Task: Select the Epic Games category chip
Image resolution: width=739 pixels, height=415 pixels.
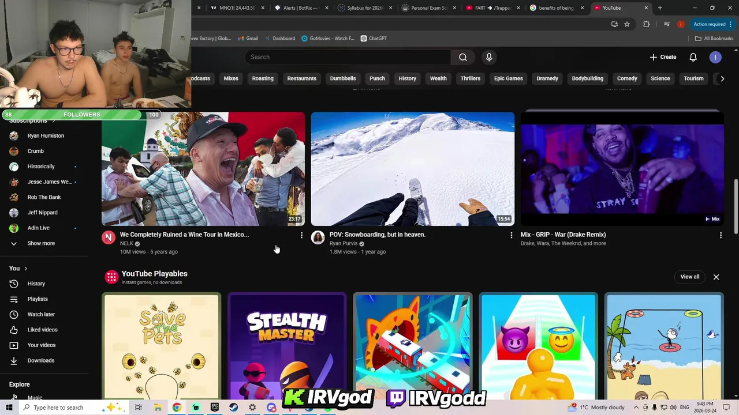Action: coord(509,78)
